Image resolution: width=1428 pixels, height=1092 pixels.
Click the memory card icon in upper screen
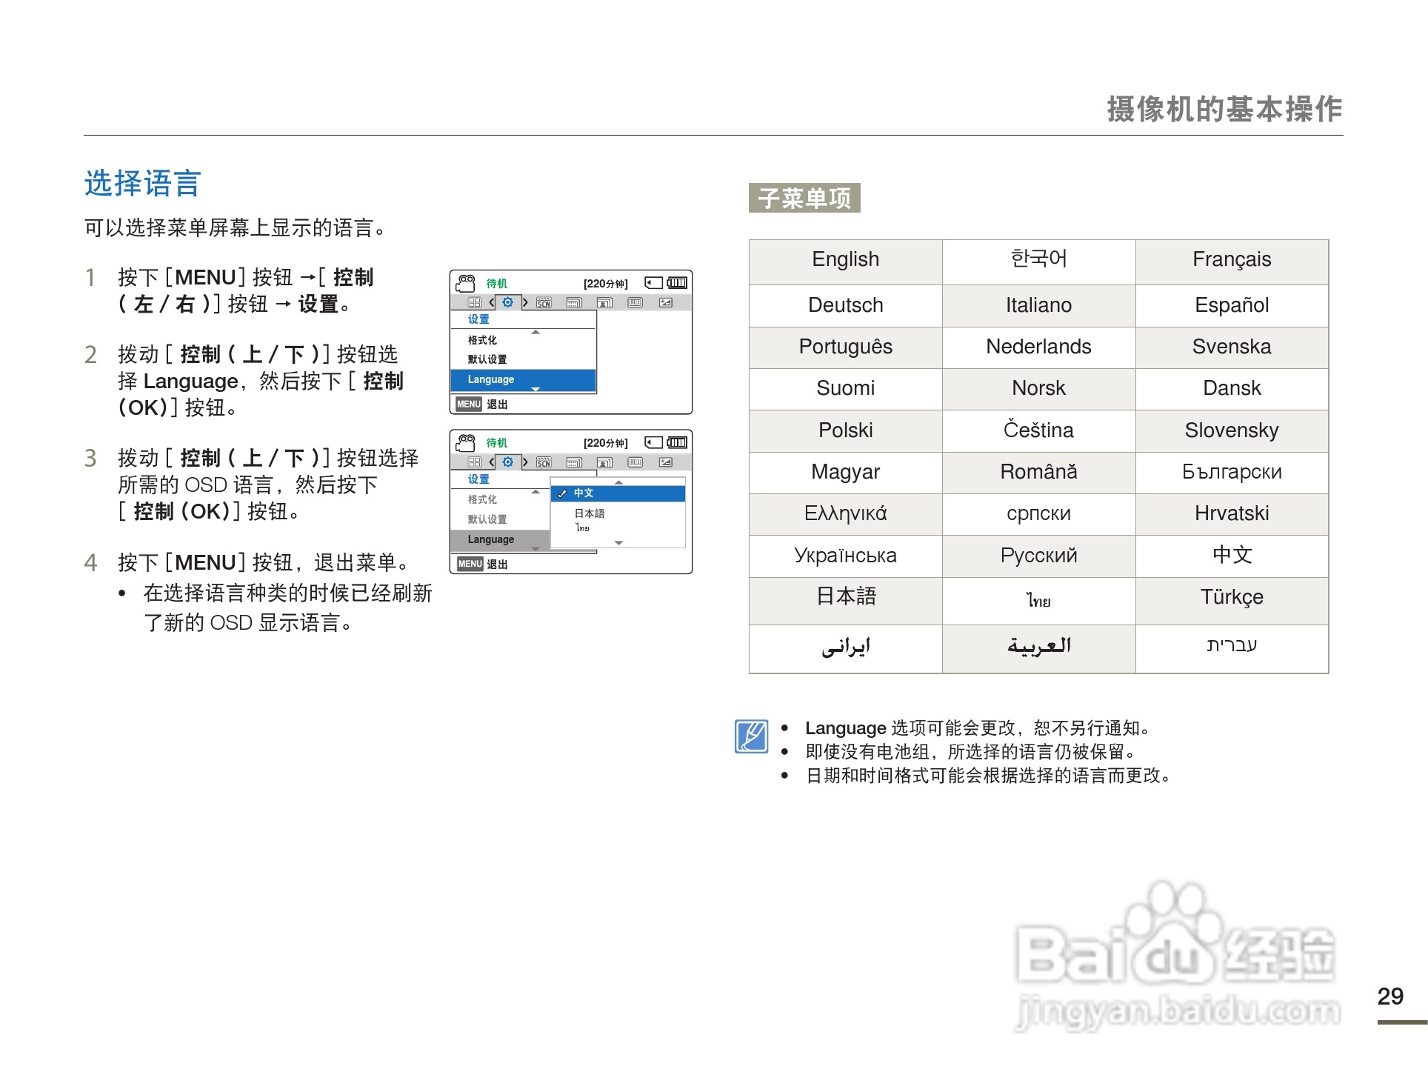pyautogui.click(x=653, y=282)
